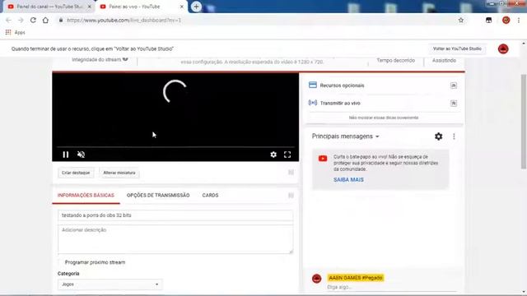Click the stream title input field

pos(175,215)
